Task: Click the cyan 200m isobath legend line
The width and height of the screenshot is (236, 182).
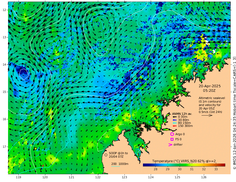Action: (116, 166)
